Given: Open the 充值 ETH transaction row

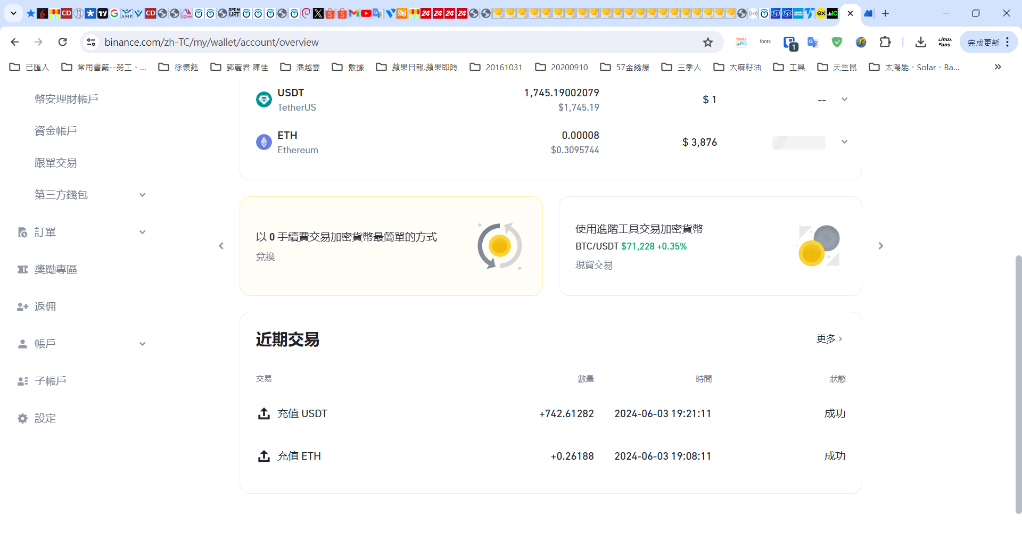Looking at the screenshot, I should pos(551,456).
